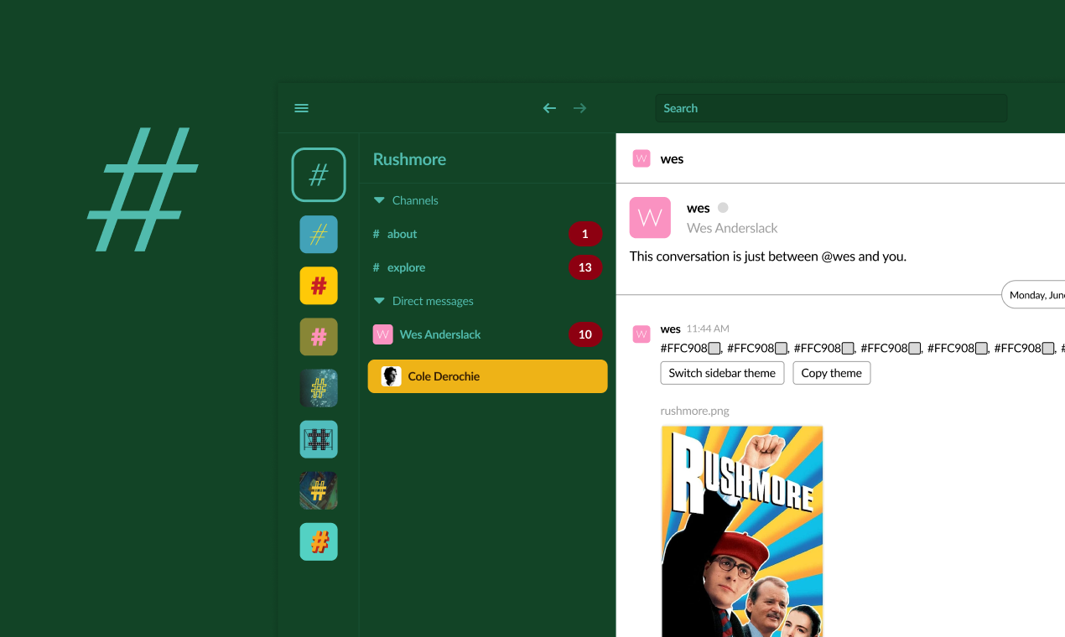This screenshot has height=637, width=1065.
Task: Click the third #FFC908 color swatch
Action: [848, 348]
